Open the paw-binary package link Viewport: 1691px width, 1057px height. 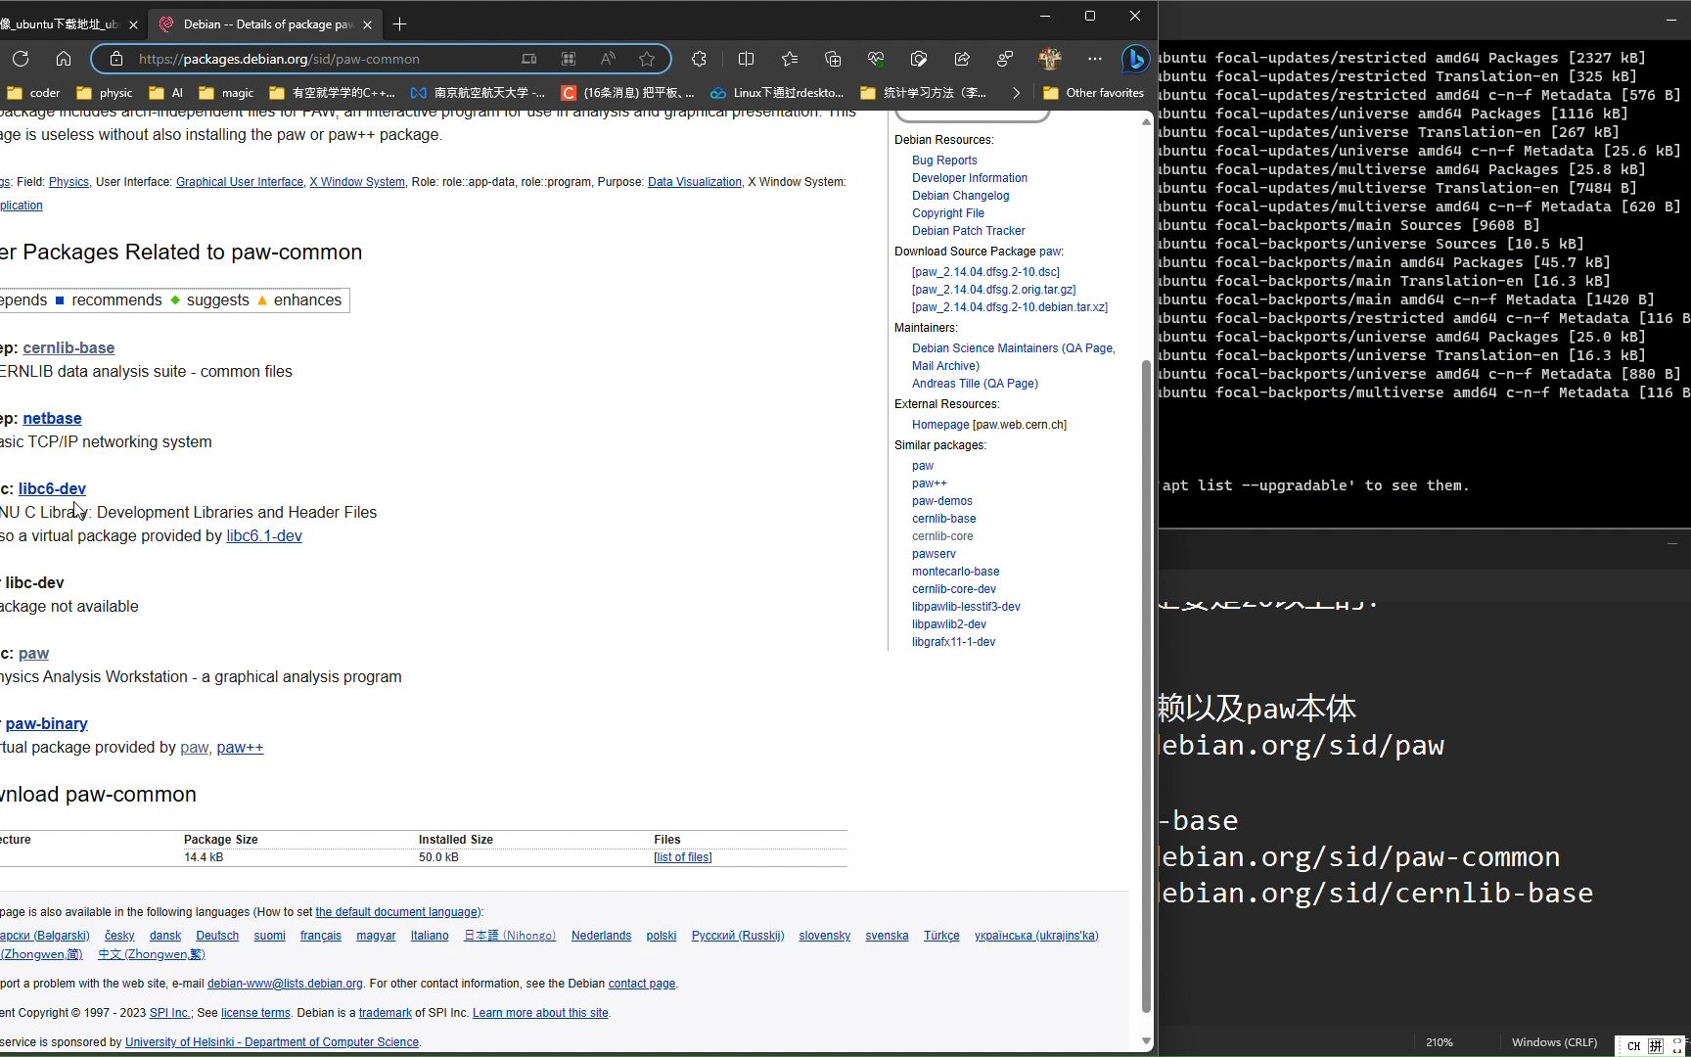pos(46,724)
